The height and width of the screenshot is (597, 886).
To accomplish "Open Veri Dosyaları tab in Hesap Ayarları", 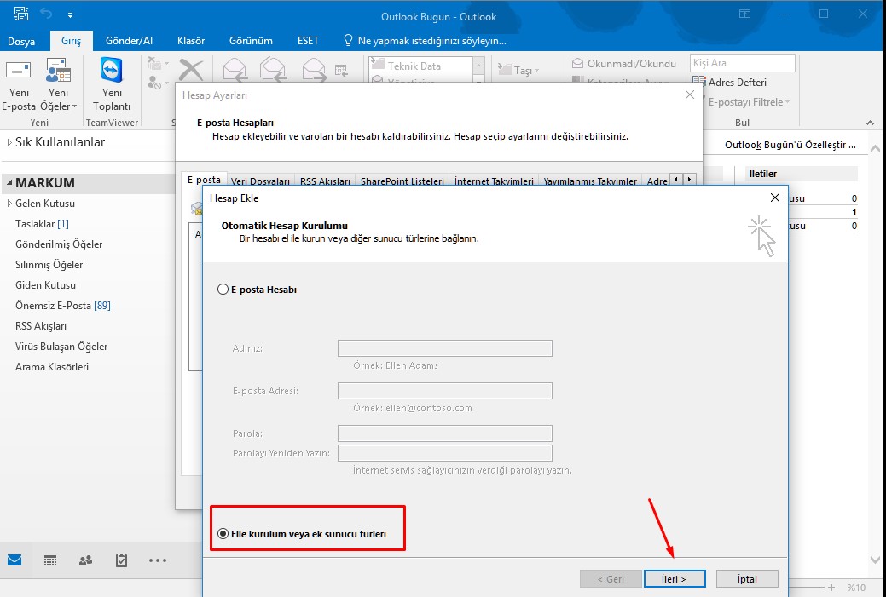I will click(x=260, y=181).
